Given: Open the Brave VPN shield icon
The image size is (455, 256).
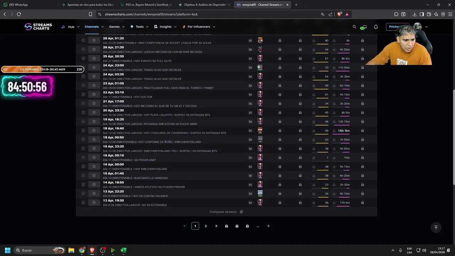Looking at the screenshot, I should coord(443,14).
